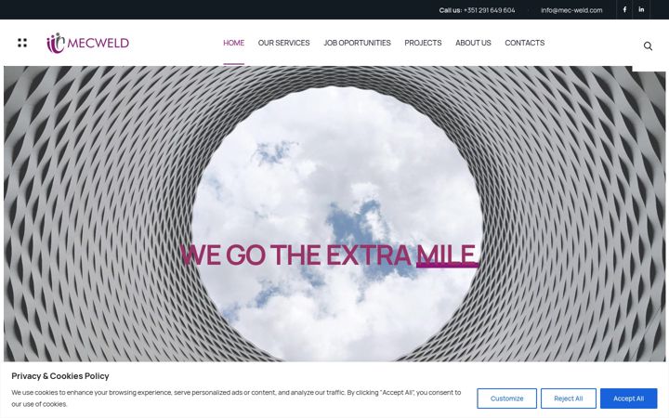This screenshot has width=669, height=418.
Task: Open Our Services menu item
Action: (x=283, y=43)
